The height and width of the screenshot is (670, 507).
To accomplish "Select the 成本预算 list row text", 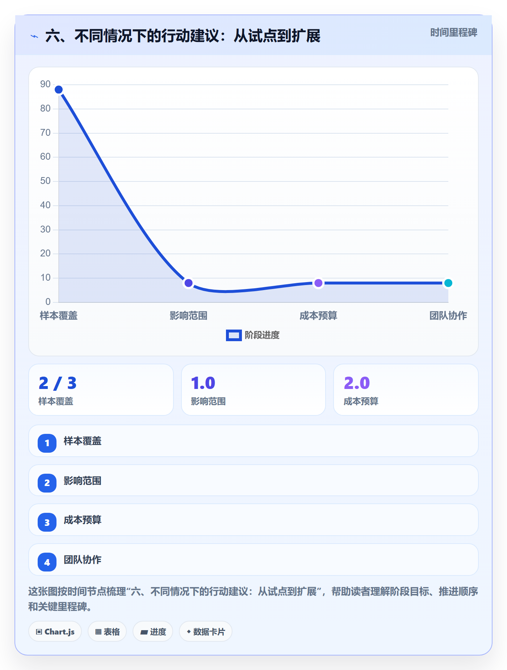I will 83,520.
